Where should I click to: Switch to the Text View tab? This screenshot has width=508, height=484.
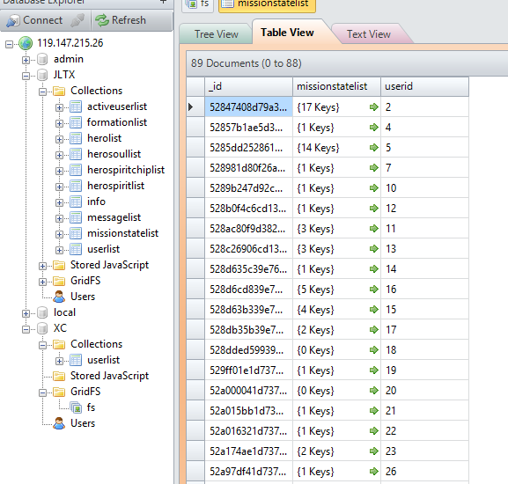[x=369, y=34]
